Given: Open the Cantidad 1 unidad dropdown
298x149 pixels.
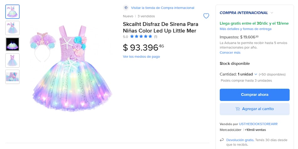Looking at the screenshot, I should (247, 74).
